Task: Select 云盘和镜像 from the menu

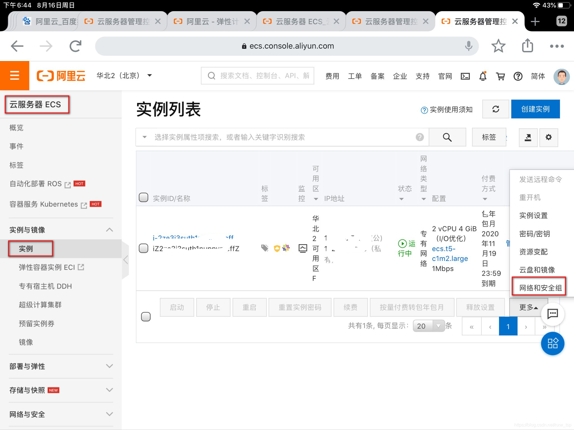Action: 537,270
